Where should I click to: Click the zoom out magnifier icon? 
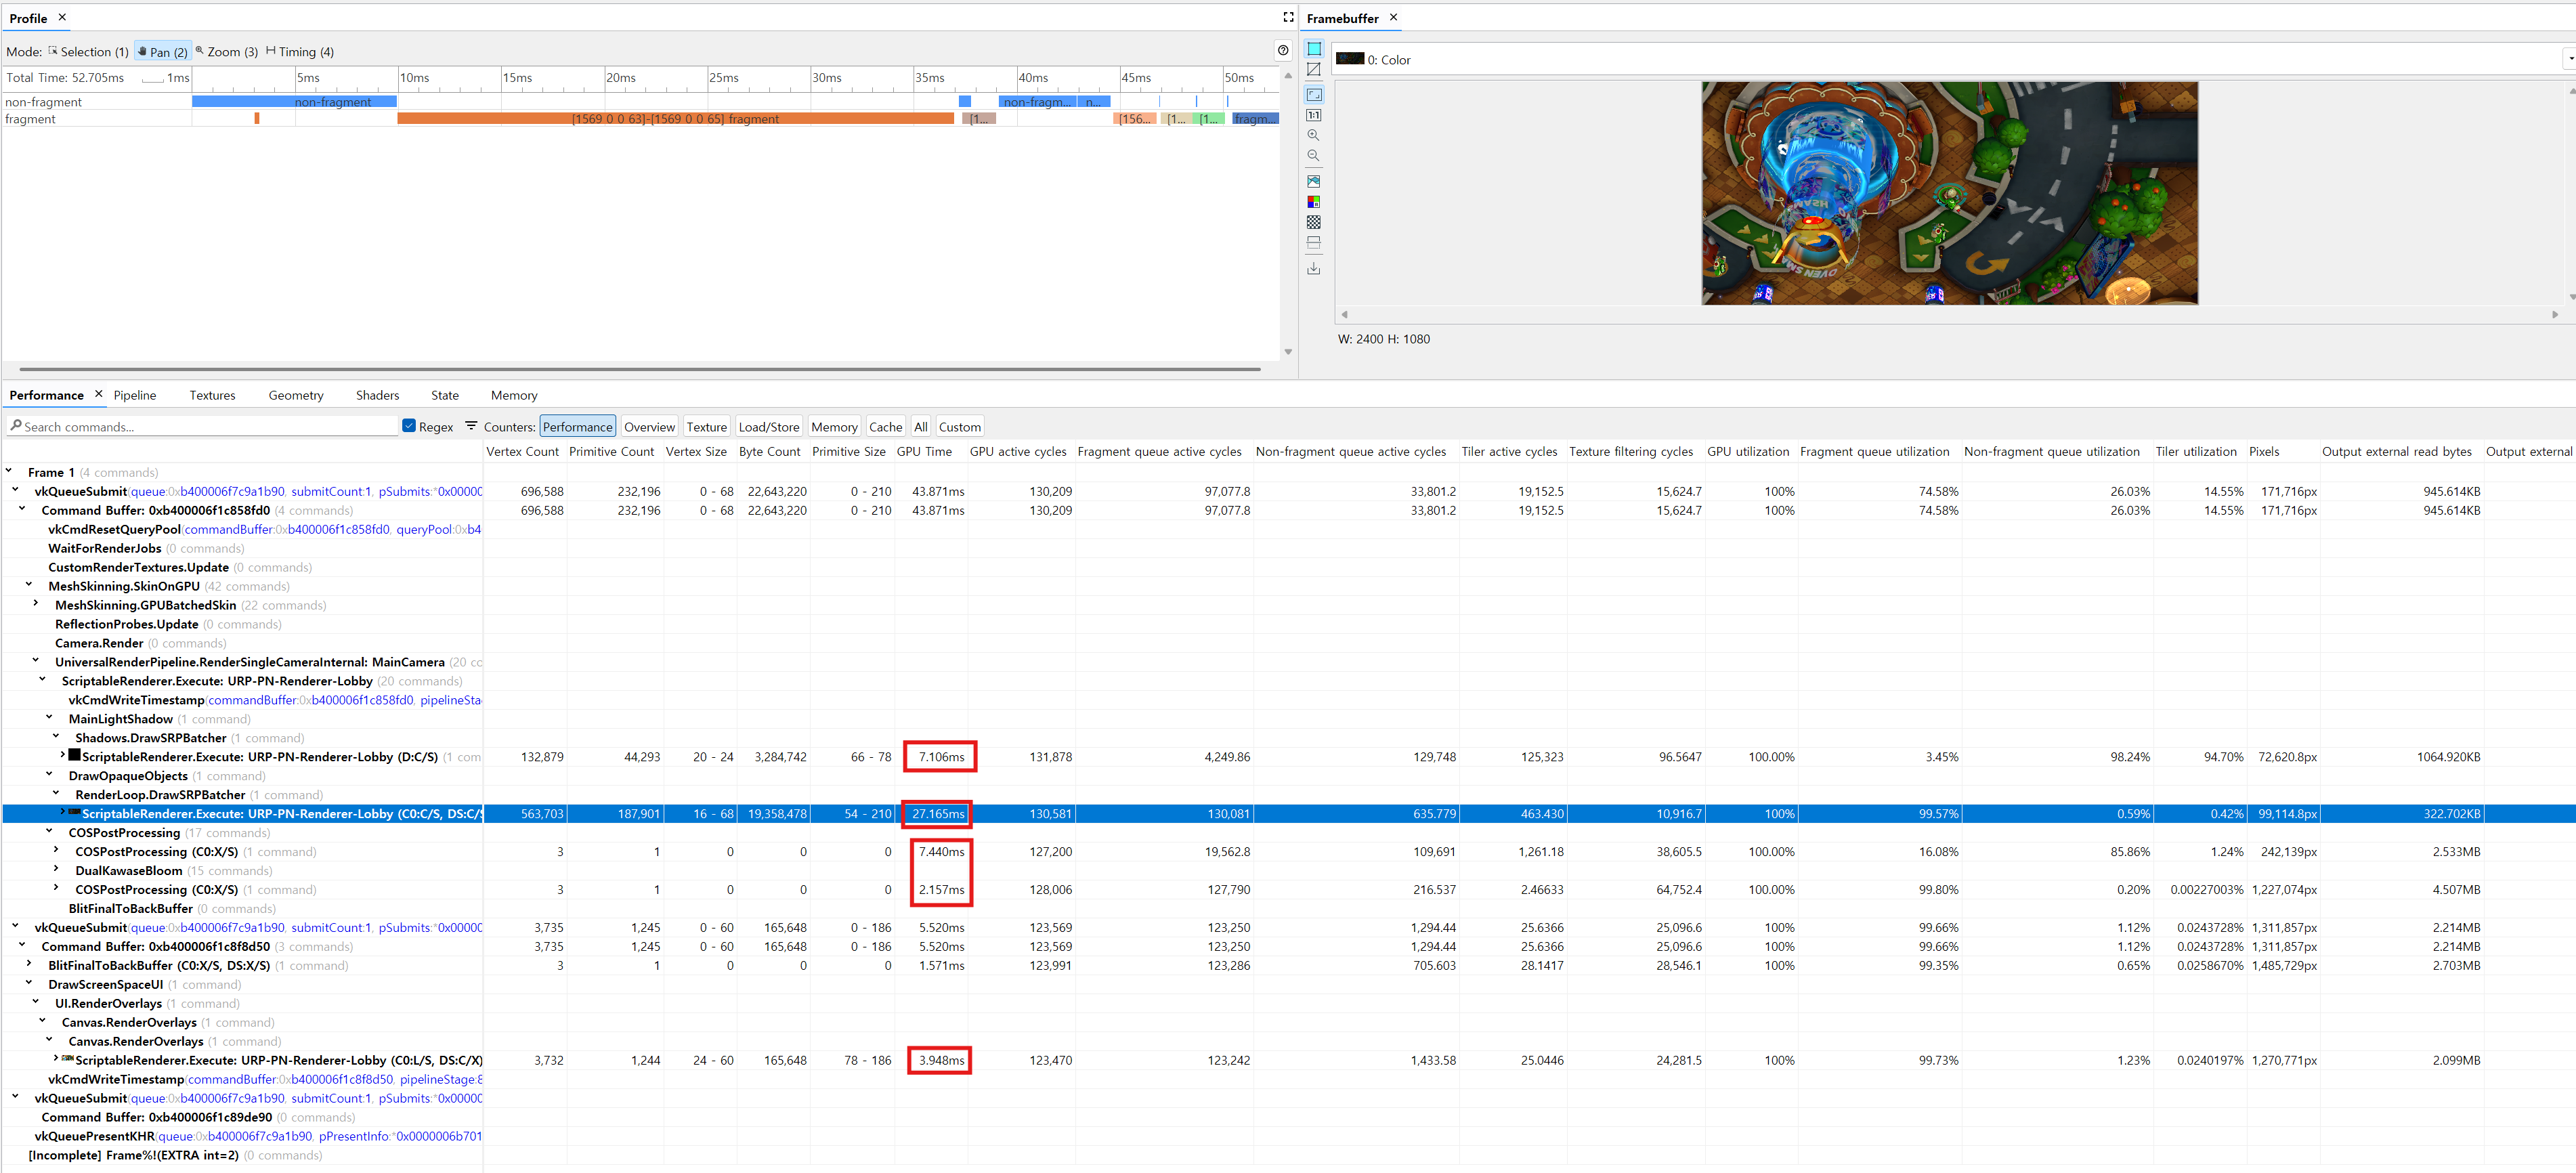(x=1314, y=156)
